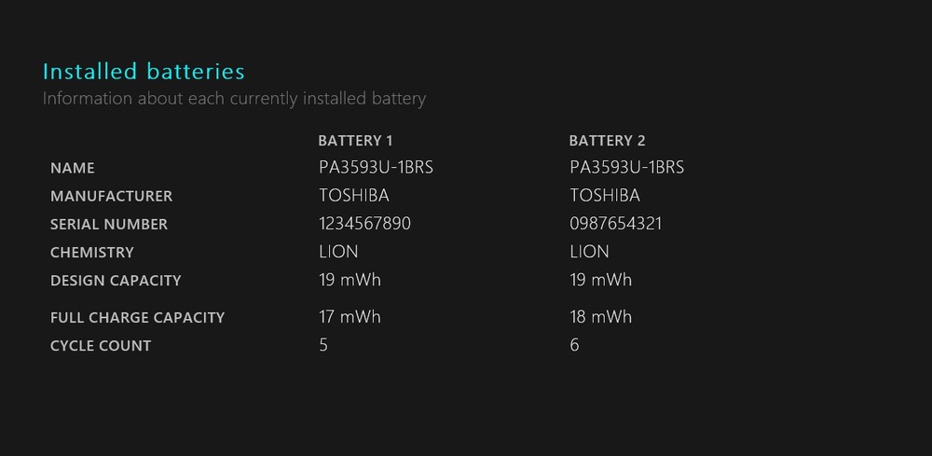The image size is (932, 456).
Task: Click the NAME row label
Action: pos(73,168)
